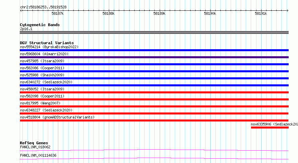Click the DGV Structural Variants track heading
The image size is (298, 163).
47,43
